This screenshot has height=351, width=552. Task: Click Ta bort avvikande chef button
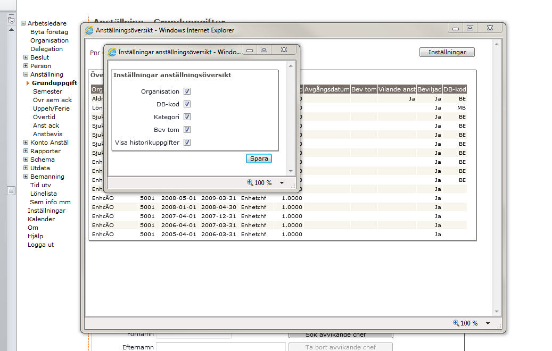341,347
